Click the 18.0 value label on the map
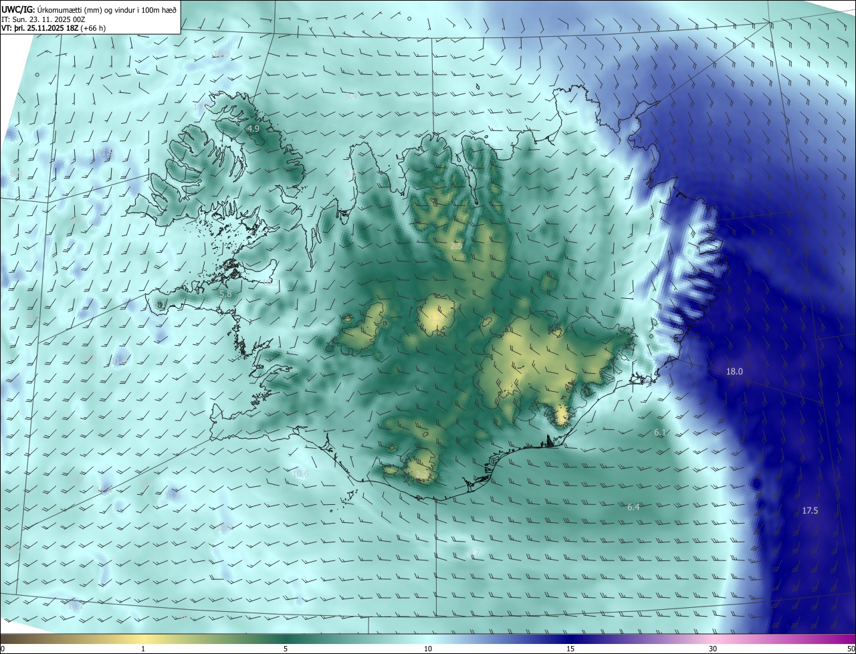The height and width of the screenshot is (654, 856). pyautogui.click(x=734, y=371)
